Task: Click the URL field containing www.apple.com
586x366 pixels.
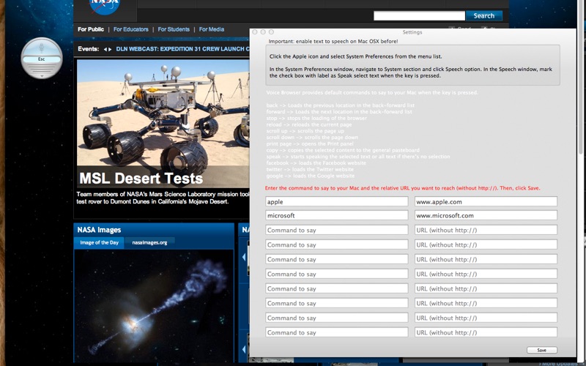Action: [486, 202]
